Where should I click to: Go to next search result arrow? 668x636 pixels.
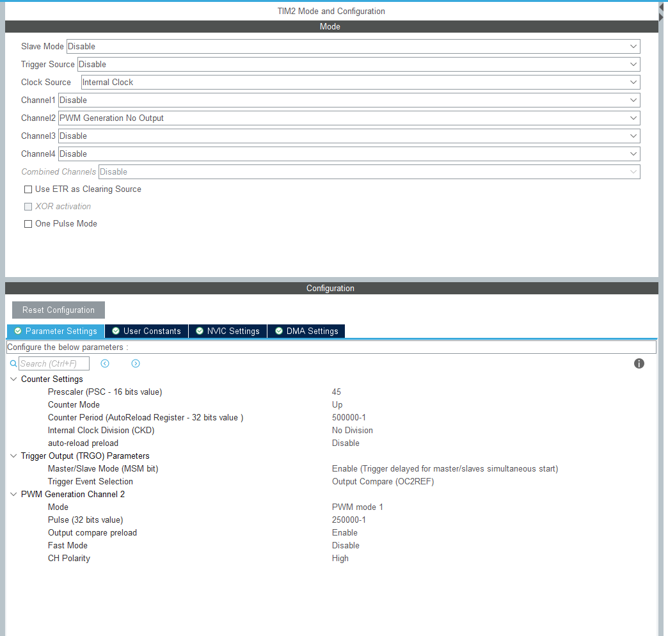[136, 363]
